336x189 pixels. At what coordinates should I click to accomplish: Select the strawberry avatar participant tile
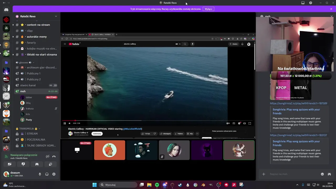(109, 150)
